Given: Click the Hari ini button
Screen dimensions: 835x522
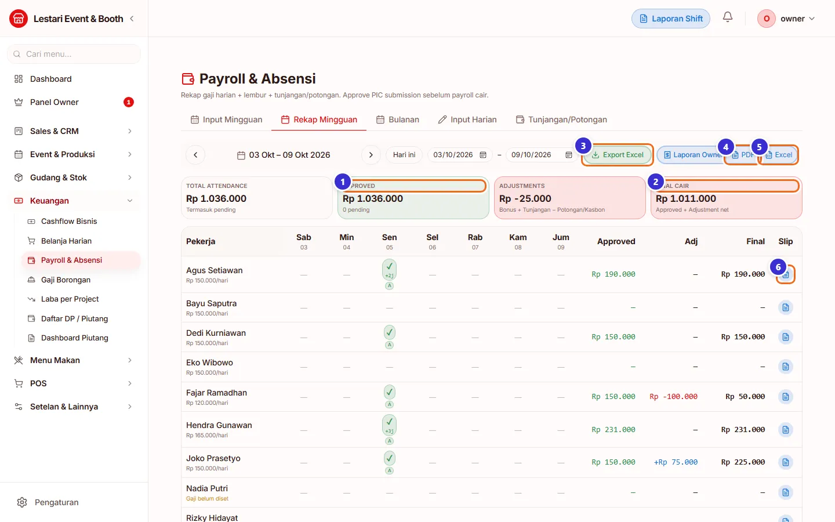Looking at the screenshot, I should (x=404, y=155).
